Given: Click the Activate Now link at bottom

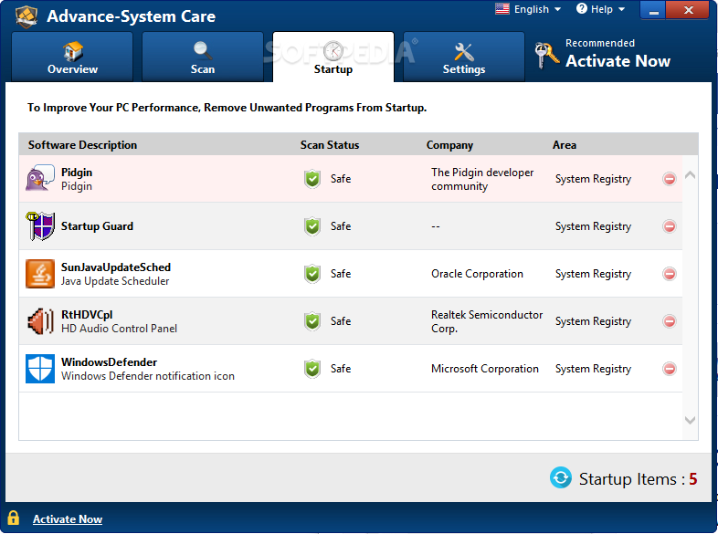Looking at the screenshot, I should click(x=68, y=519).
